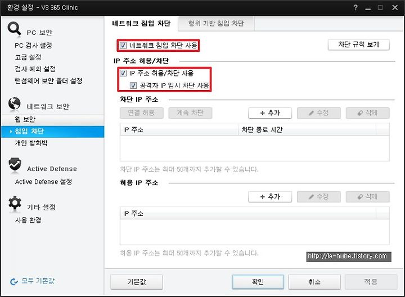This screenshot has width=405, height=297.
Task: Click the 네트워크 보안 globe icon
Action: [14, 103]
